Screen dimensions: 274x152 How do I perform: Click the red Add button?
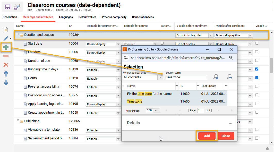(207, 136)
